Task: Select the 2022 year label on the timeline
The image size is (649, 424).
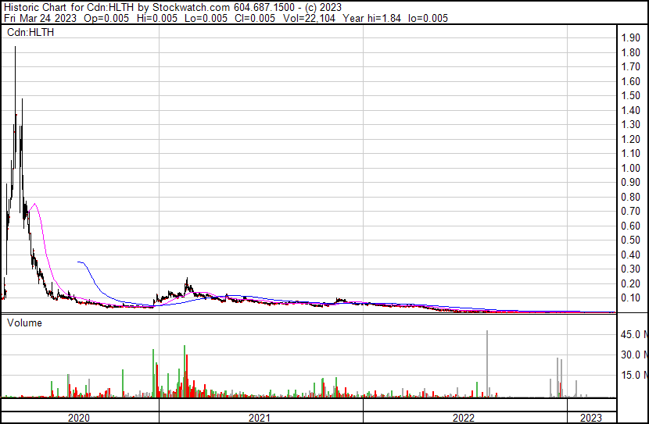Action: [x=464, y=418]
